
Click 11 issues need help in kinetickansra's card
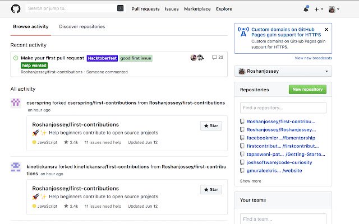tap(103, 206)
